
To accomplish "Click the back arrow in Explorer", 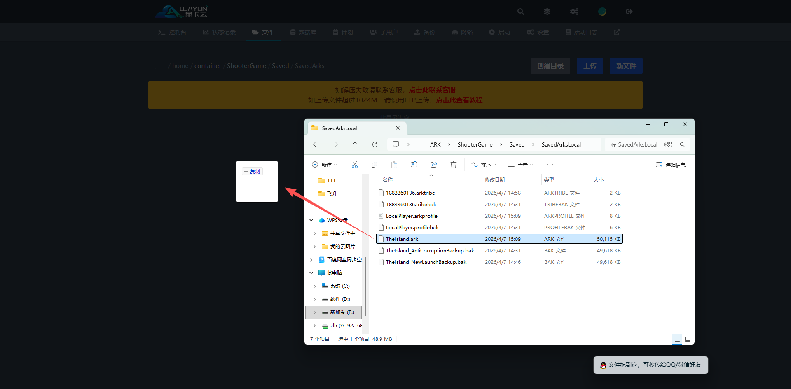I will click(x=316, y=144).
